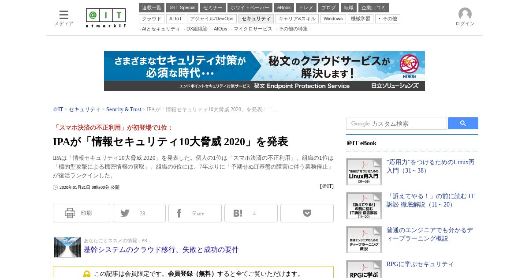This screenshot has height=278, width=529.
Task: Click the article headline IPAが「情報セキュリティ10大脅威 2020」を発表
Action: click(171, 142)
